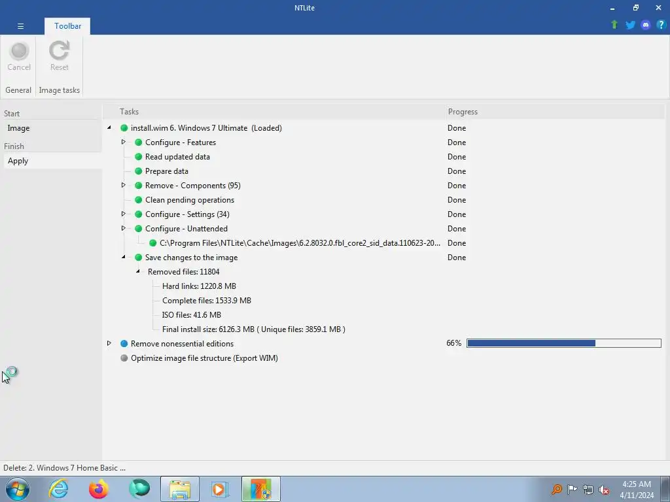Open the media player taskbar icon
This screenshot has height=502, width=670.
pyautogui.click(x=220, y=489)
